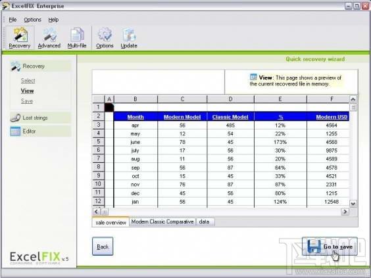Click the Go to save button
The width and height of the screenshot is (371, 278).
click(x=330, y=246)
